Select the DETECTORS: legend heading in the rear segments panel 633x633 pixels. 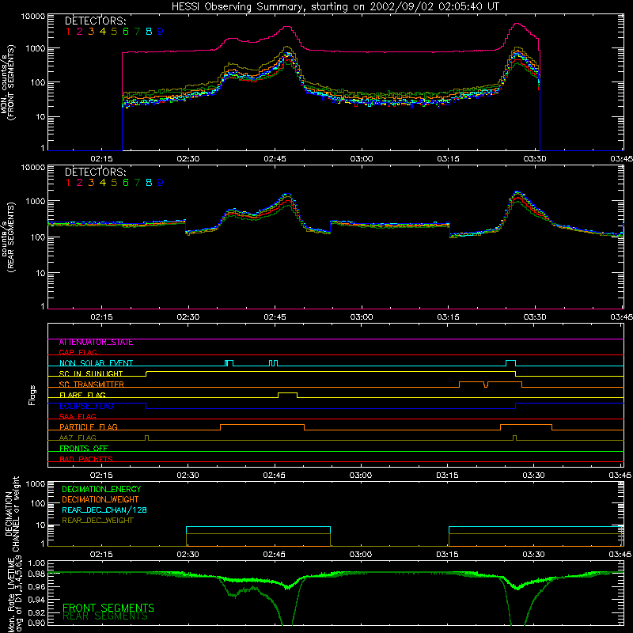click(x=95, y=172)
